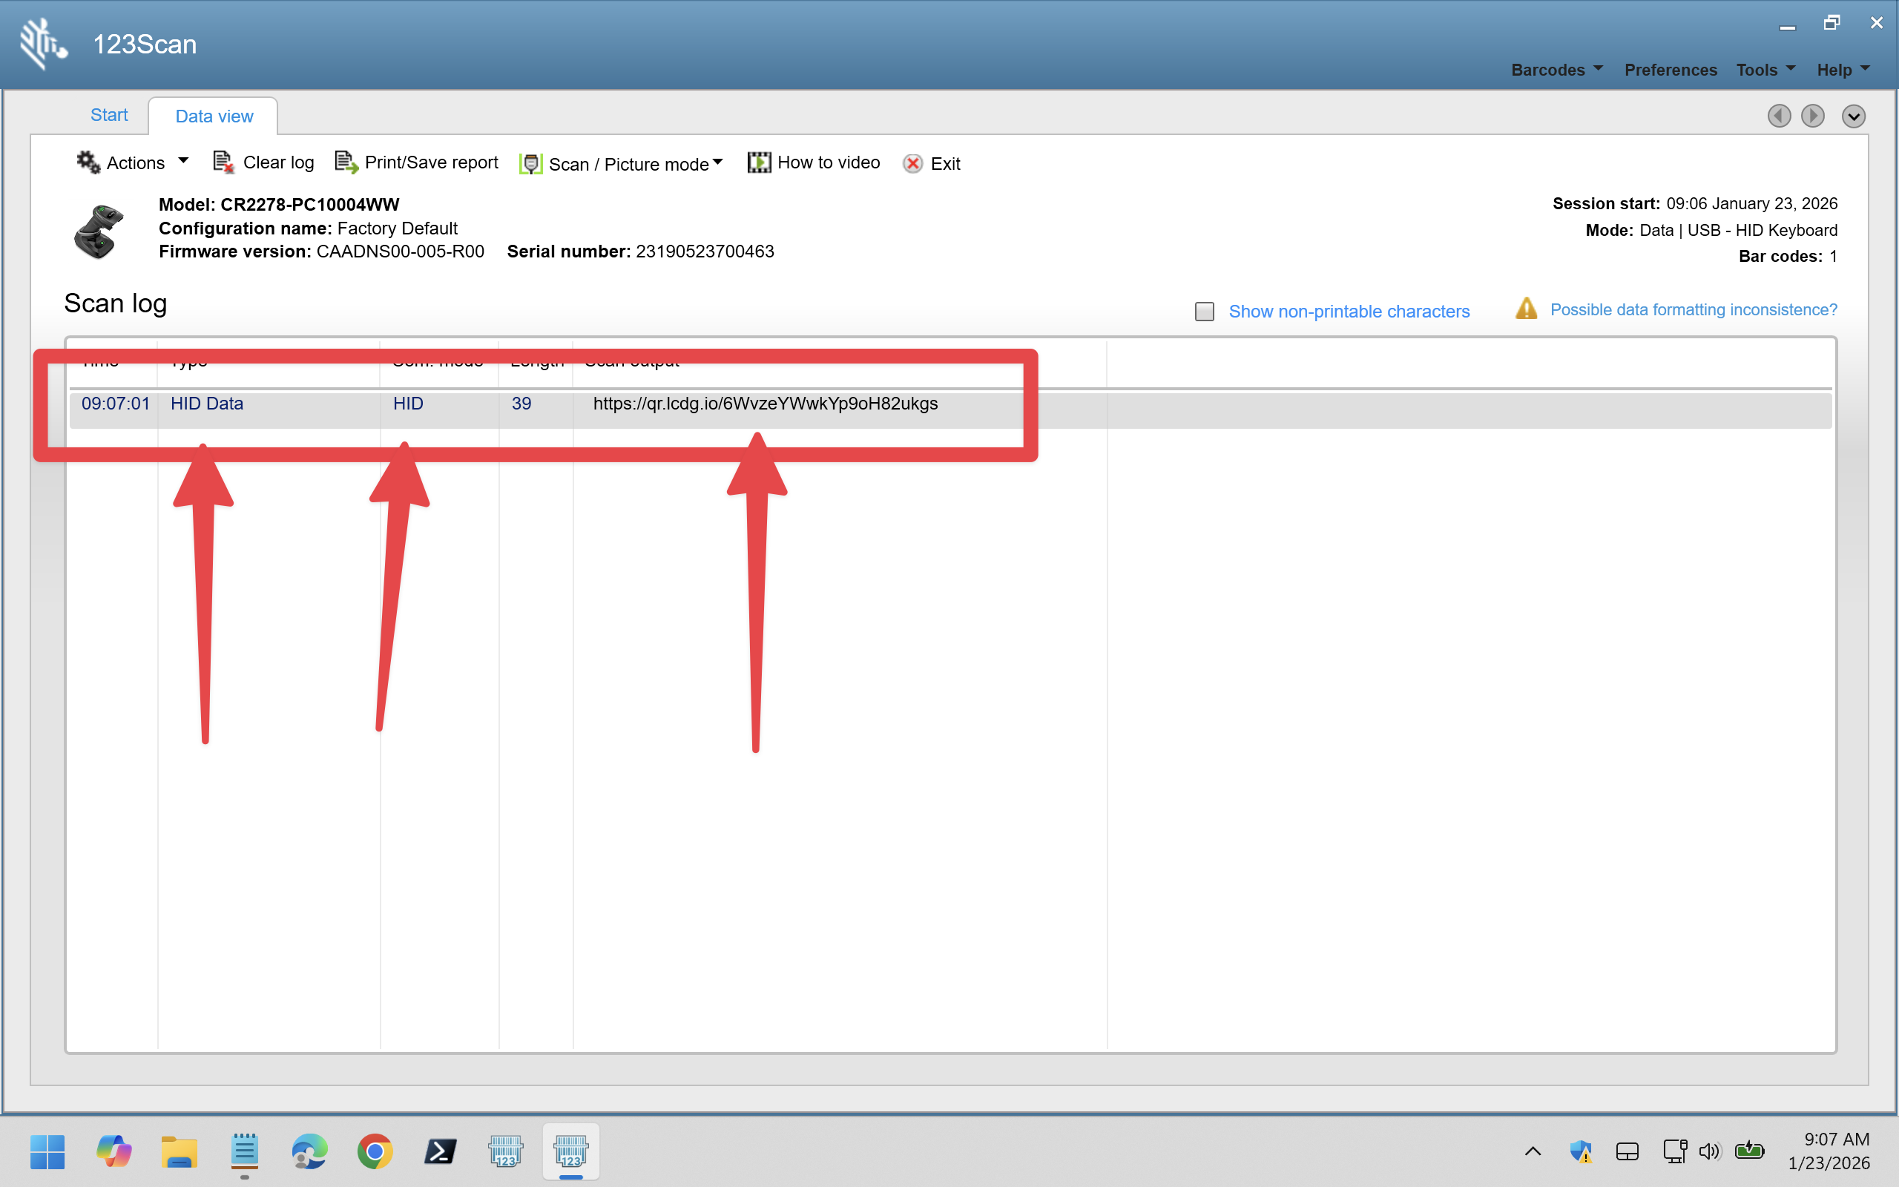Enable Show non-printable characters checkbox

1204,312
